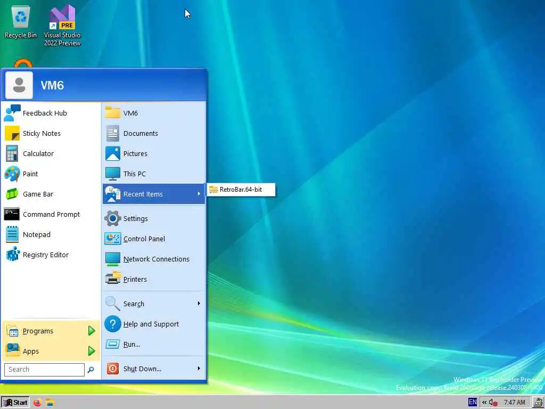Screen dimensions: 545x409
Task: Select the Visual Studio 2022 Preview shortcut
Action: [x=62, y=25]
